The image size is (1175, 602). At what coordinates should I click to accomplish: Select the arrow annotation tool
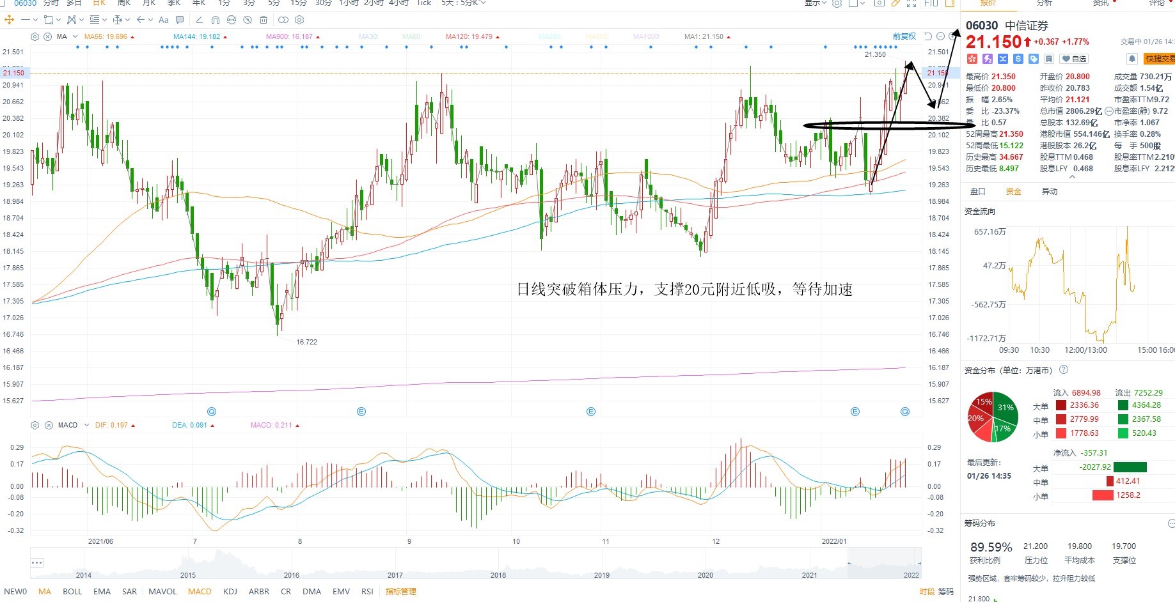tap(141, 20)
